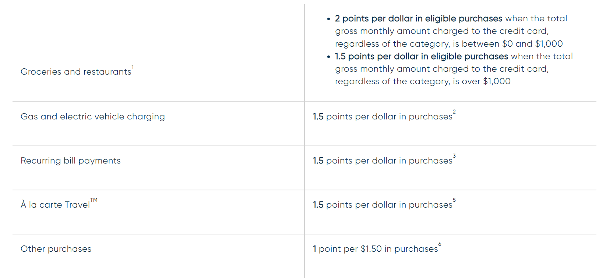Click the Groceries and restaurants category label
599x280 pixels.
point(75,72)
